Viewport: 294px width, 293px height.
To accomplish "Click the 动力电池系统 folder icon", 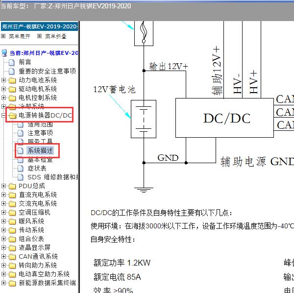I will [12, 80].
